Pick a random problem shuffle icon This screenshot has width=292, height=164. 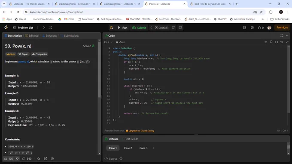click(50, 27)
